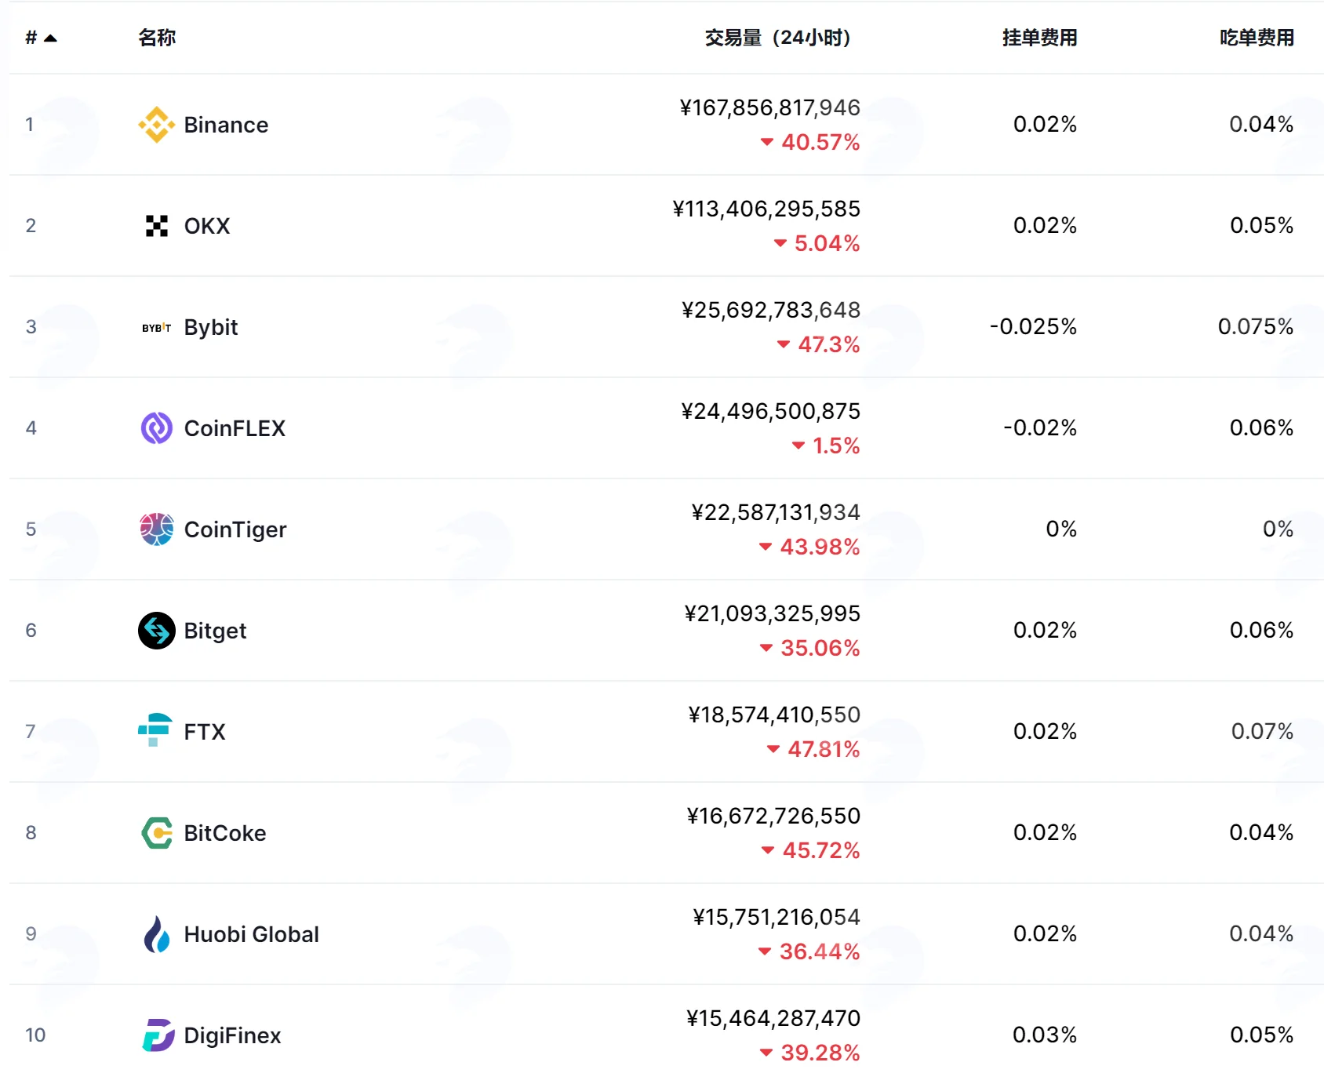Click the Huobi Global flame icon

[x=157, y=934]
